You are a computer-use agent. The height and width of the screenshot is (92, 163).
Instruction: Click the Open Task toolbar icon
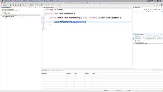coord(25,5)
